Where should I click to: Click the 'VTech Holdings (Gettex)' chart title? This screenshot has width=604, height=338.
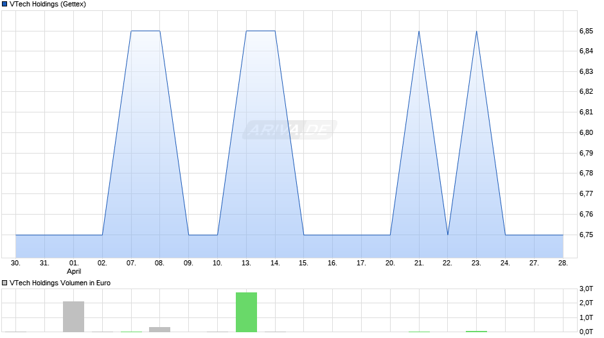(48, 4)
